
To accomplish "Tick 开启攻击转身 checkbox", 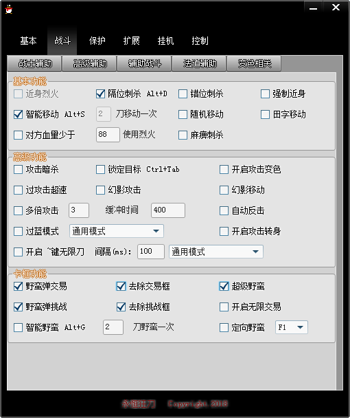I will (224, 231).
